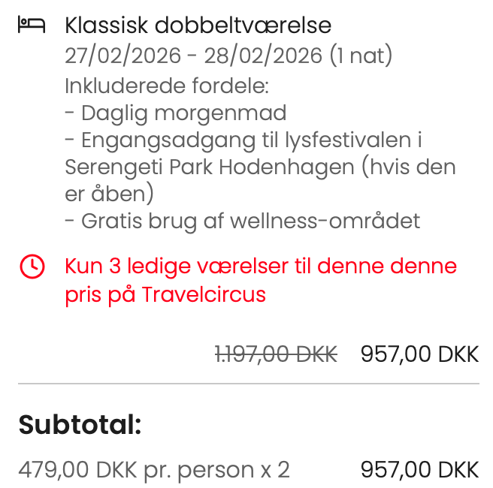Select the Gratis brug af wellness-området line
The image size is (493, 488).
(x=242, y=221)
